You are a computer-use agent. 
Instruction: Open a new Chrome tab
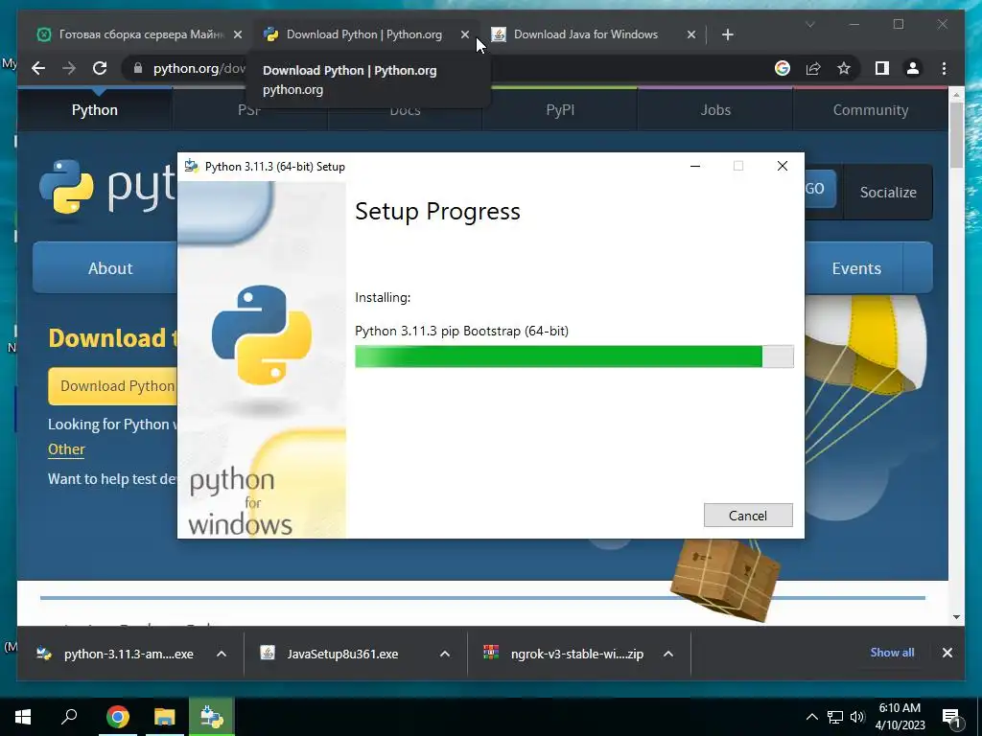(727, 34)
